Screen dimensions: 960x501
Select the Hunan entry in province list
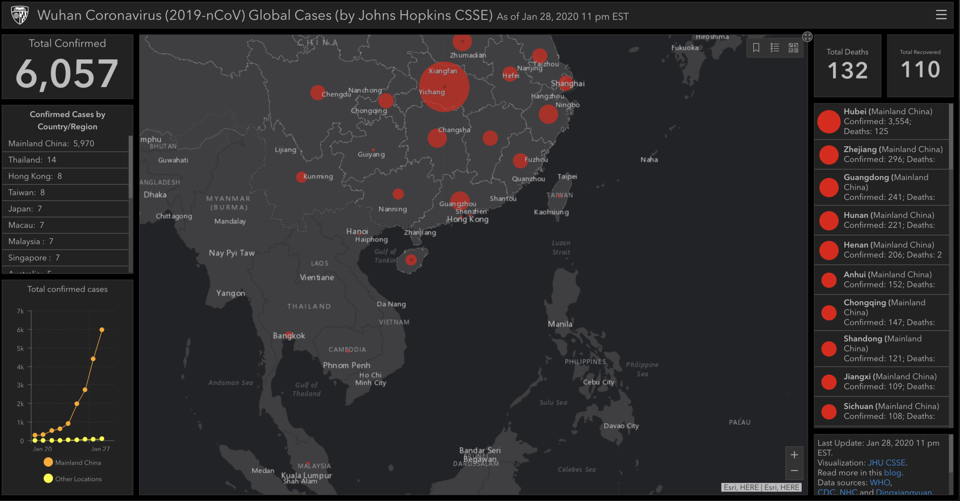pos(881,220)
